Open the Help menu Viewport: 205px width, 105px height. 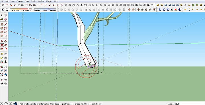[x=56, y=1]
